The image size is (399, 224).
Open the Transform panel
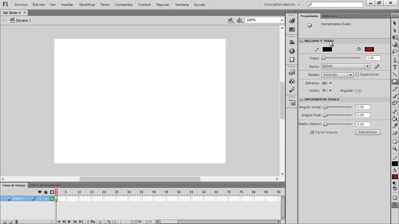click(292, 59)
